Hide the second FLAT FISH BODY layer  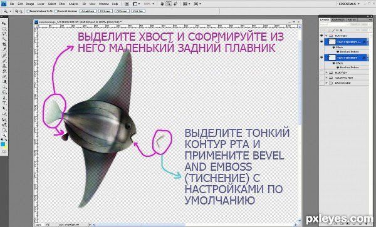click(321, 58)
